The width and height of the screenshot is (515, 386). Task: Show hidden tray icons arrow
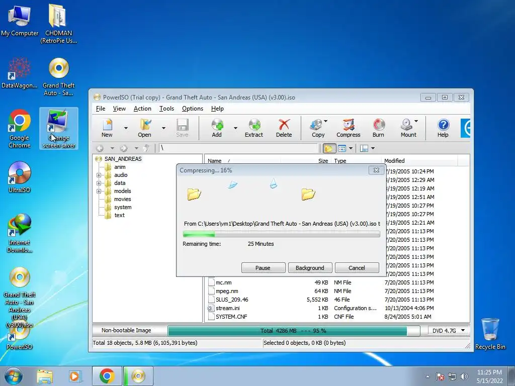427,376
